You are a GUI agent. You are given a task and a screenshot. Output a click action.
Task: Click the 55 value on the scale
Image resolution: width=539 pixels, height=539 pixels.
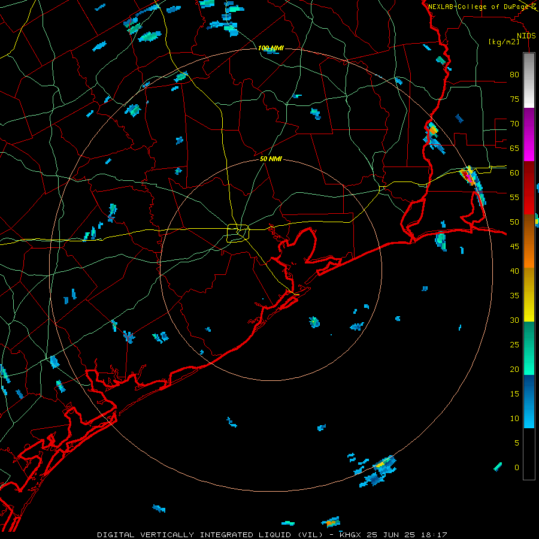click(x=514, y=197)
